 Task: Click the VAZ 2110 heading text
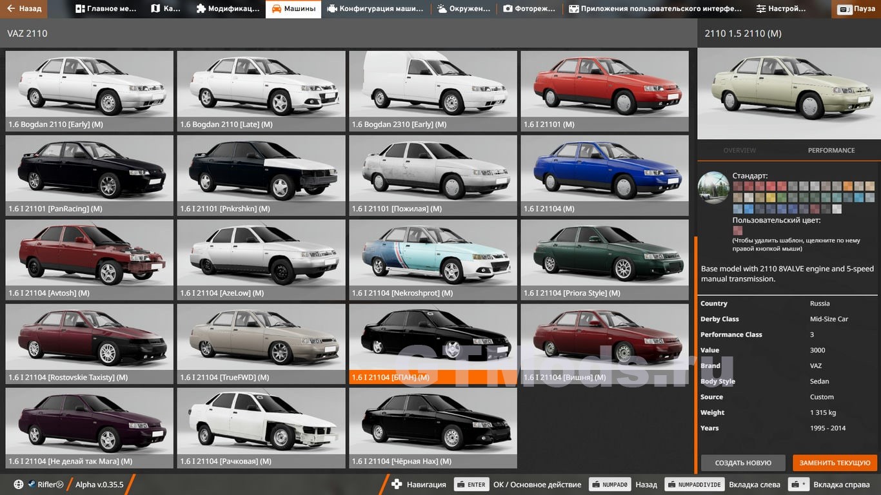pos(27,33)
